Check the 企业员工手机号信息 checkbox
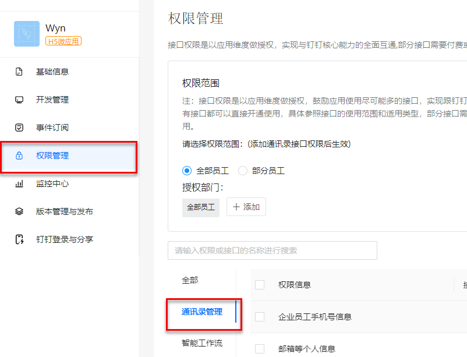 click(x=260, y=317)
